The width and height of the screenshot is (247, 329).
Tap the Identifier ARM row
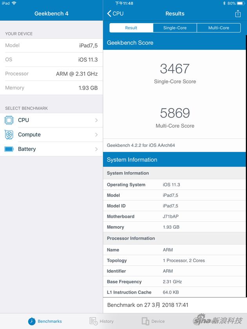tap(174, 271)
